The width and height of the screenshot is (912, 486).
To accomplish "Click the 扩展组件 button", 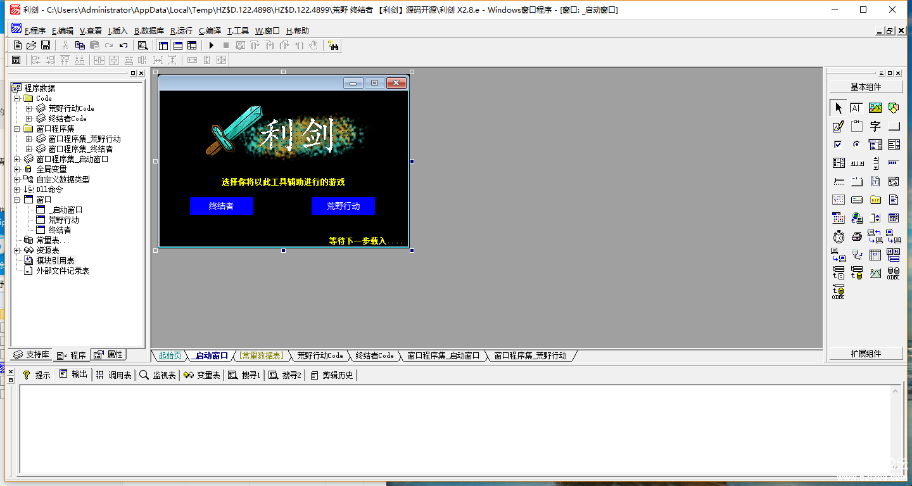I will click(x=866, y=354).
